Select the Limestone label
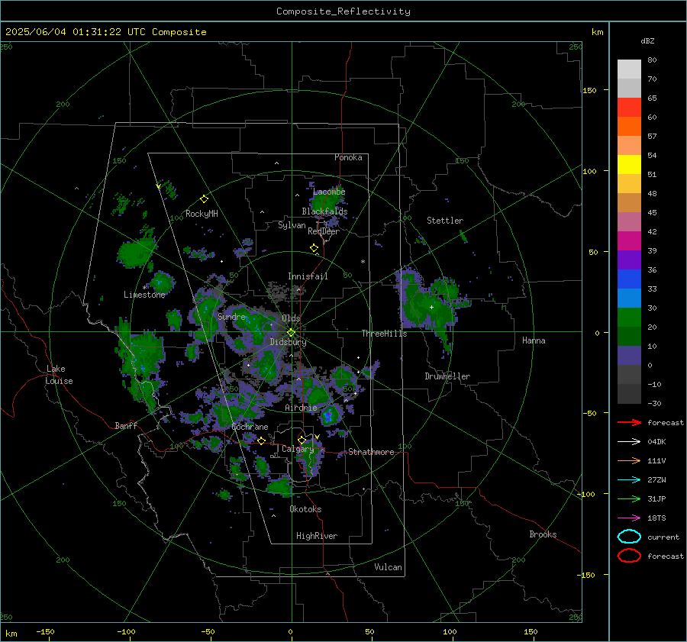This screenshot has height=642, width=687. (144, 295)
